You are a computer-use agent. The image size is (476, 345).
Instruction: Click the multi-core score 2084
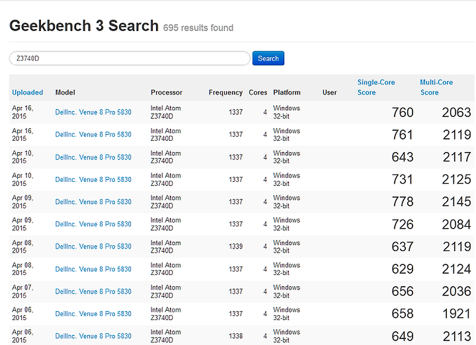coord(456,224)
